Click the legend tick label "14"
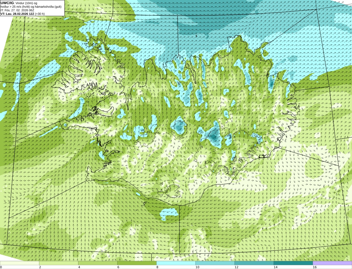Screen dimensions: 352x269 coord(275,267)
